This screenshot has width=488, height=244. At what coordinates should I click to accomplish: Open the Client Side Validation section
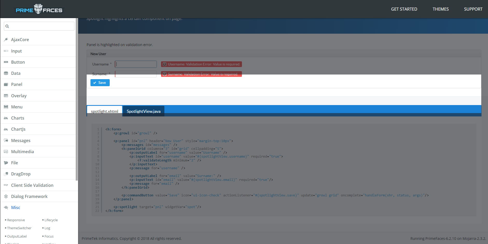click(32, 185)
